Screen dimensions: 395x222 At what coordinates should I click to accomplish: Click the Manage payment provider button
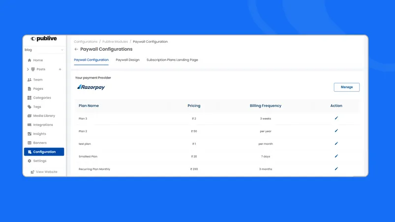click(346, 87)
